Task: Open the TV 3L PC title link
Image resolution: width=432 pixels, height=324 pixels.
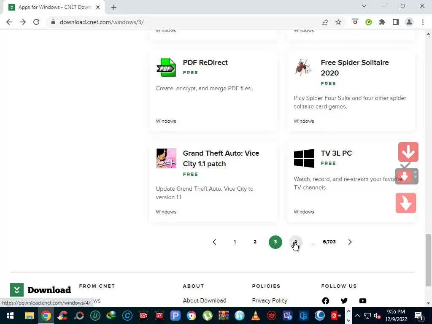Action: pos(336,153)
